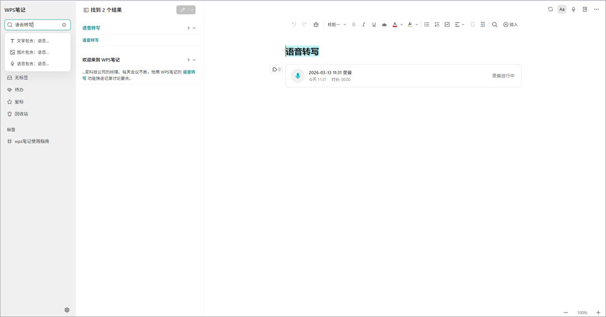
Task: Click the 插入 insert button
Action: click(510, 24)
